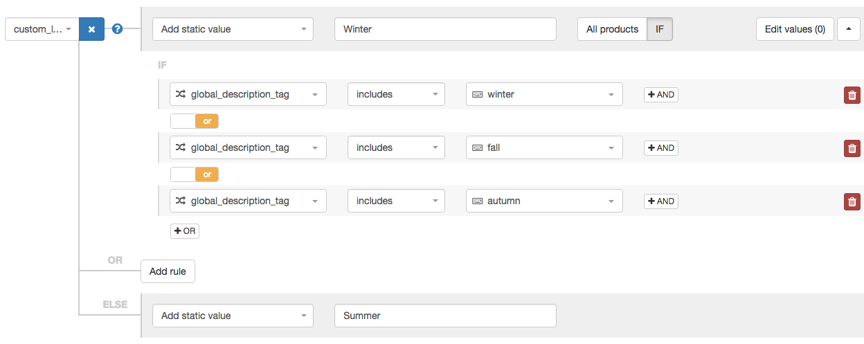
Task: Click the '+ OR' button below conditions
Action: 185,231
